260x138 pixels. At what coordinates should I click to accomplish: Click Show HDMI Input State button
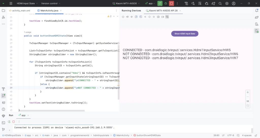coord(185,34)
